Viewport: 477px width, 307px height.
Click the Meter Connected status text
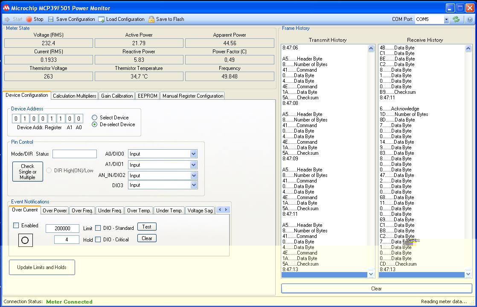[70, 302]
